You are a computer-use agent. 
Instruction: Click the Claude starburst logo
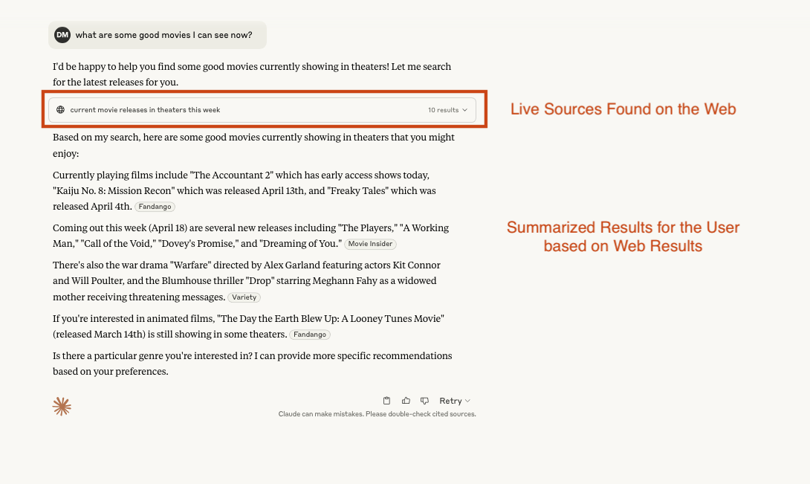tap(62, 406)
